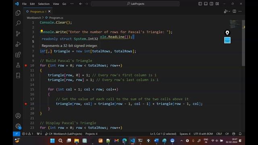The width and height of the screenshot is (258, 145).
Task: Toggle the bottom panel layout icon
Action: pos(206,4)
